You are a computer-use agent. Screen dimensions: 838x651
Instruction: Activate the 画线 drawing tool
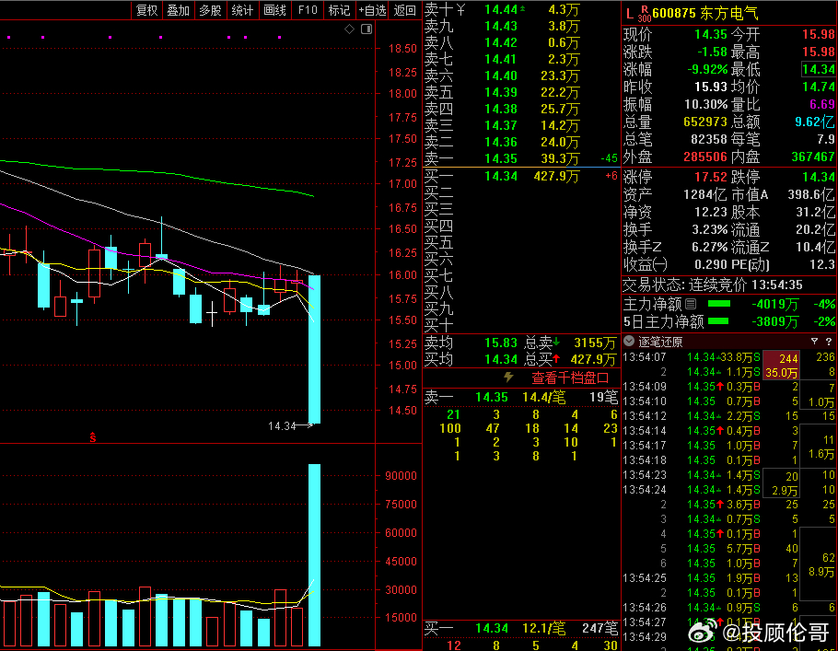(274, 10)
